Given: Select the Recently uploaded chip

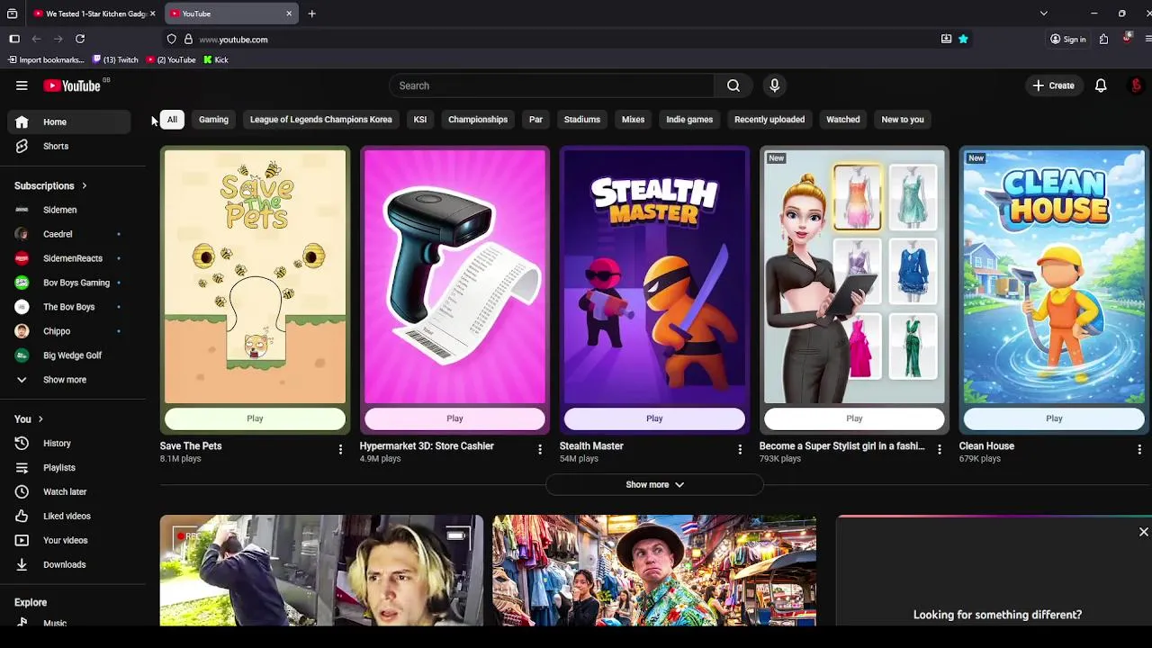Looking at the screenshot, I should (769, 120).
